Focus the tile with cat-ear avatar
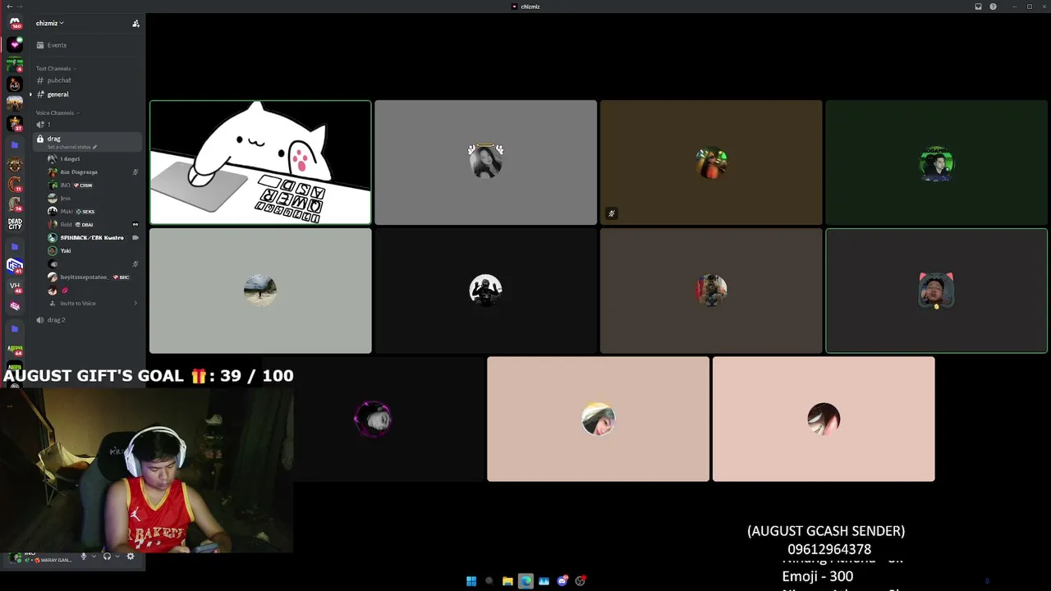The image size is (1051, 591). pos(936,291)
